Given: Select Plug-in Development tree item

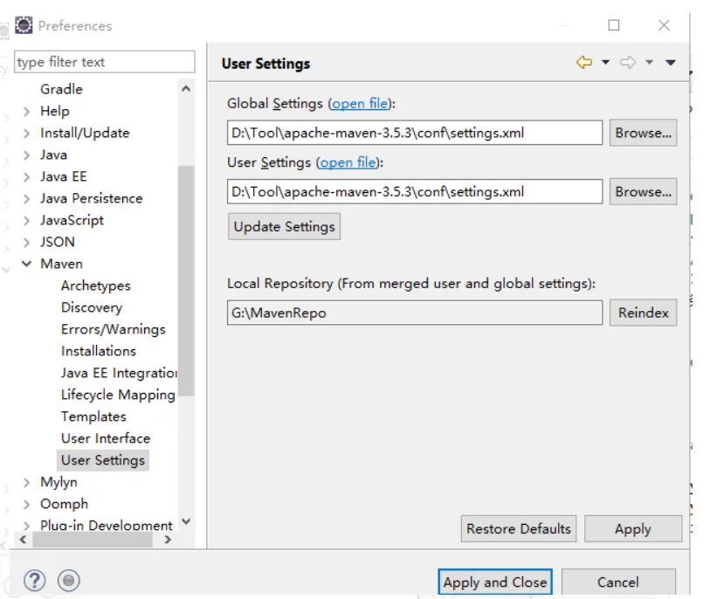Looking at the screenshot, I should click(106, 526).
